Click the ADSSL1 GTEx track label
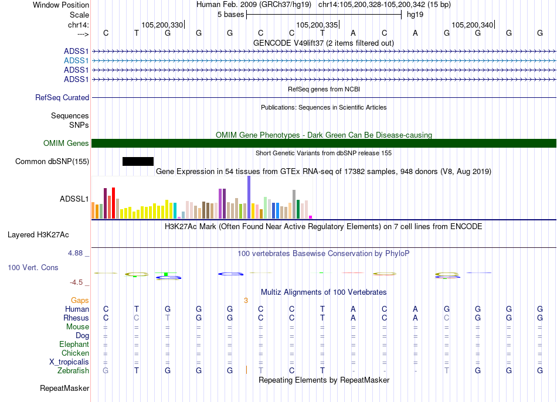The height and width of the screenshot is (402, 557). pos(74,199)
